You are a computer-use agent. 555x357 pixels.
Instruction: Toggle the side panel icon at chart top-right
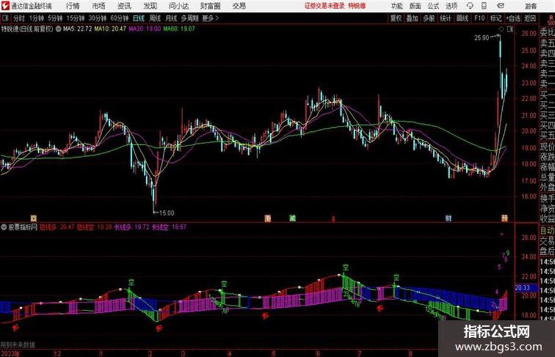[x=510, y=29]
